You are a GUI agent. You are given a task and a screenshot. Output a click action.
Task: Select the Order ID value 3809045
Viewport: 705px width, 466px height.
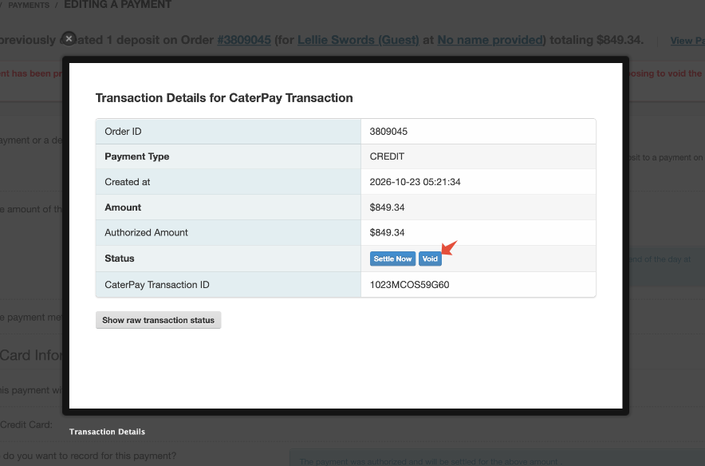[388, 132]
